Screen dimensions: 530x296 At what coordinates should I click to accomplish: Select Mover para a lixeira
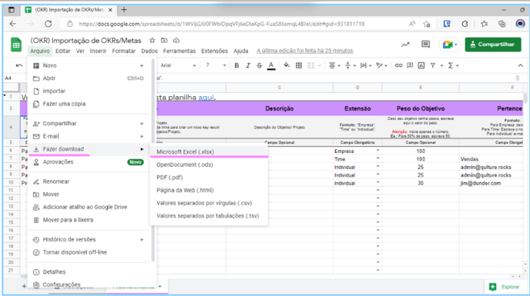[89, 220]
